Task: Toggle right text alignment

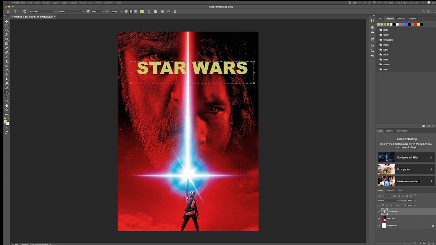Action: point(135,12)
